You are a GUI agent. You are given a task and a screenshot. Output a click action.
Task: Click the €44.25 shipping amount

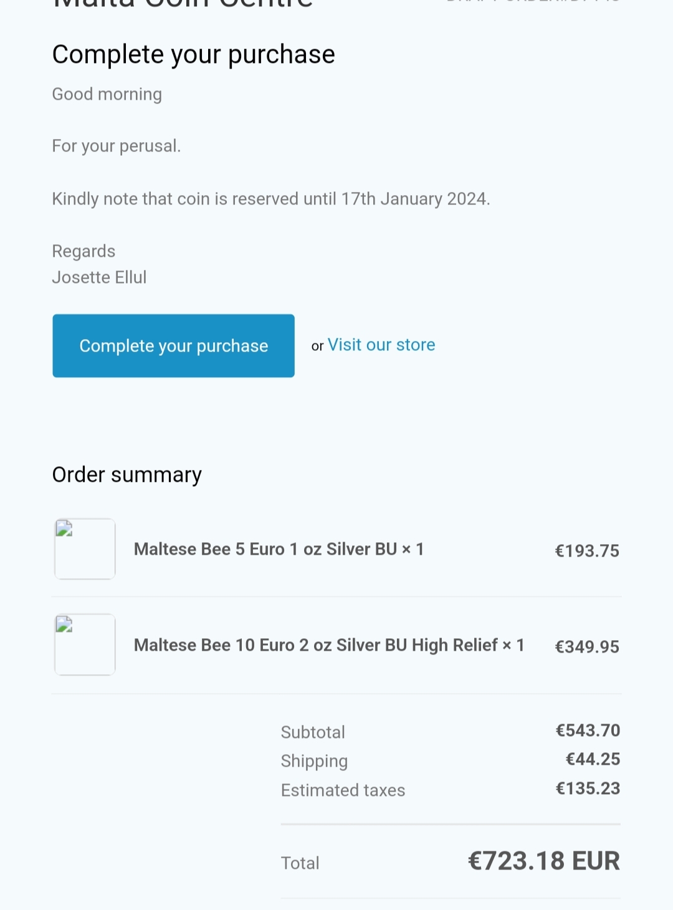(x=593, y=759)
